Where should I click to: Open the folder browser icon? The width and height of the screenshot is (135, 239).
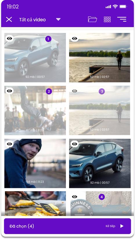[92, 19]
